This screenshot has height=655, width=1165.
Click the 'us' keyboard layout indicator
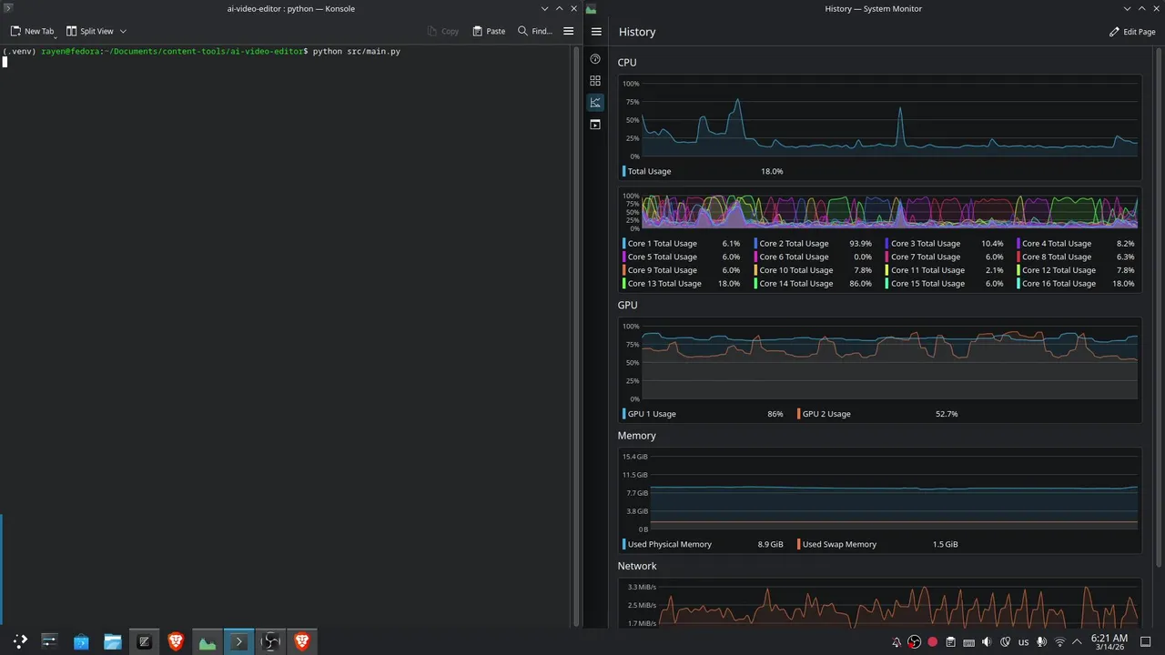(1023, 642)
